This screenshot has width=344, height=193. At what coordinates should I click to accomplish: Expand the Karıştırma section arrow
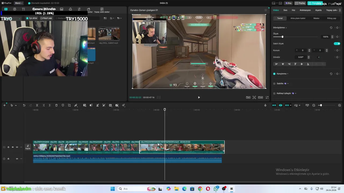pos(288,74)
